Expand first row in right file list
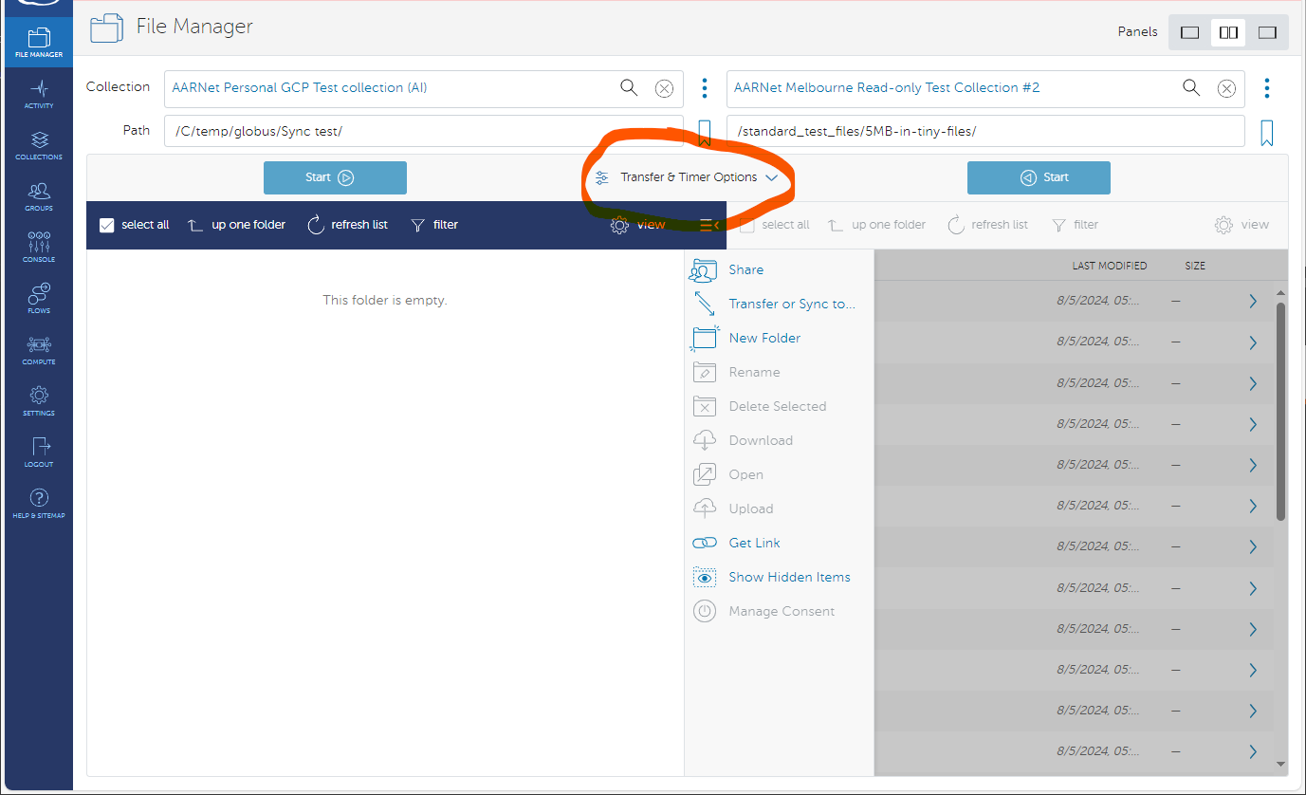1306x795 pixels. click(x=1253, y=301)
